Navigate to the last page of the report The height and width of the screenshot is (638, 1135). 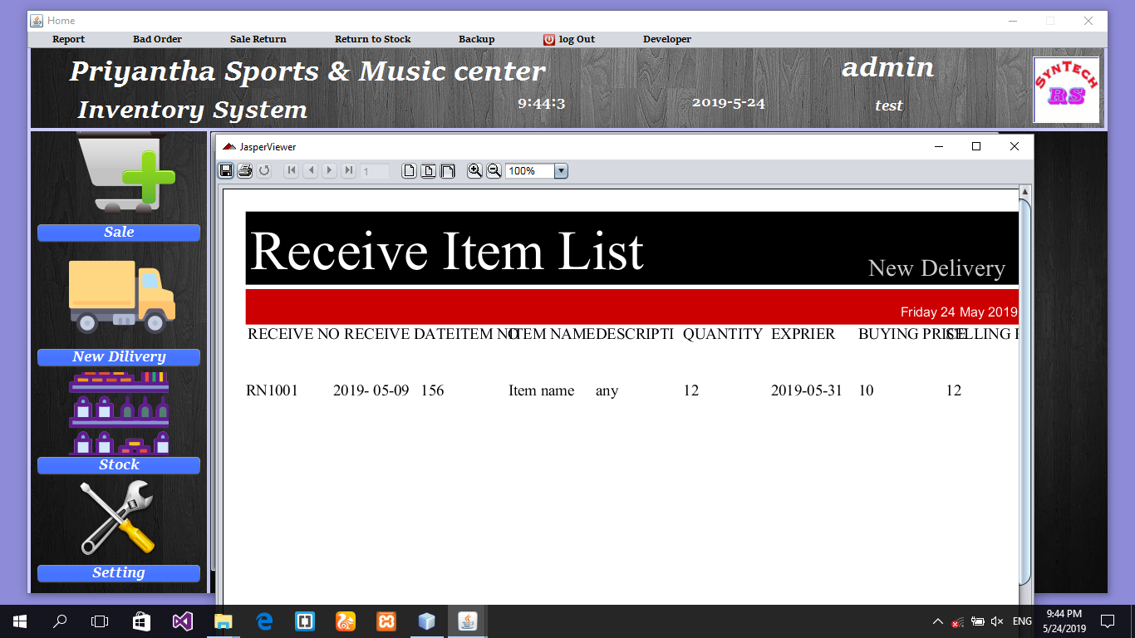(348, 170)
